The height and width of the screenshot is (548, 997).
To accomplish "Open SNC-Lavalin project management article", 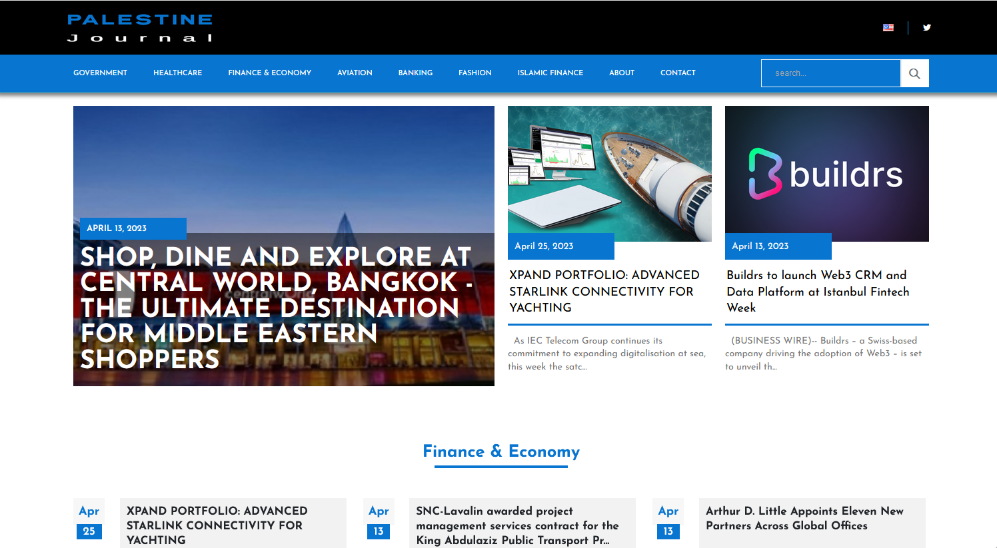I will 517,525.
